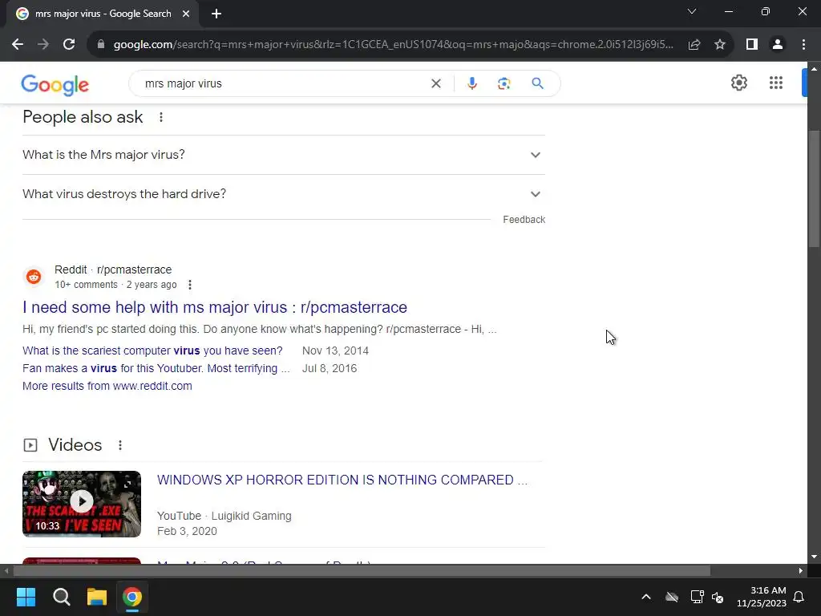The width and height of the screenshot is (821, 616).
Task: Open the Chrome three-dot menu
Action: coord(803,45)
